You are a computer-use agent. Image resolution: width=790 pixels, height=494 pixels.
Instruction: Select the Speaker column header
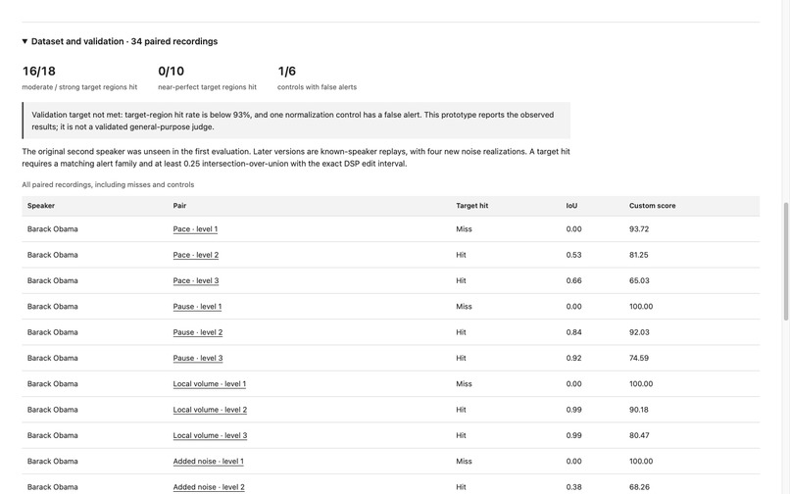[x=41, y=206]
